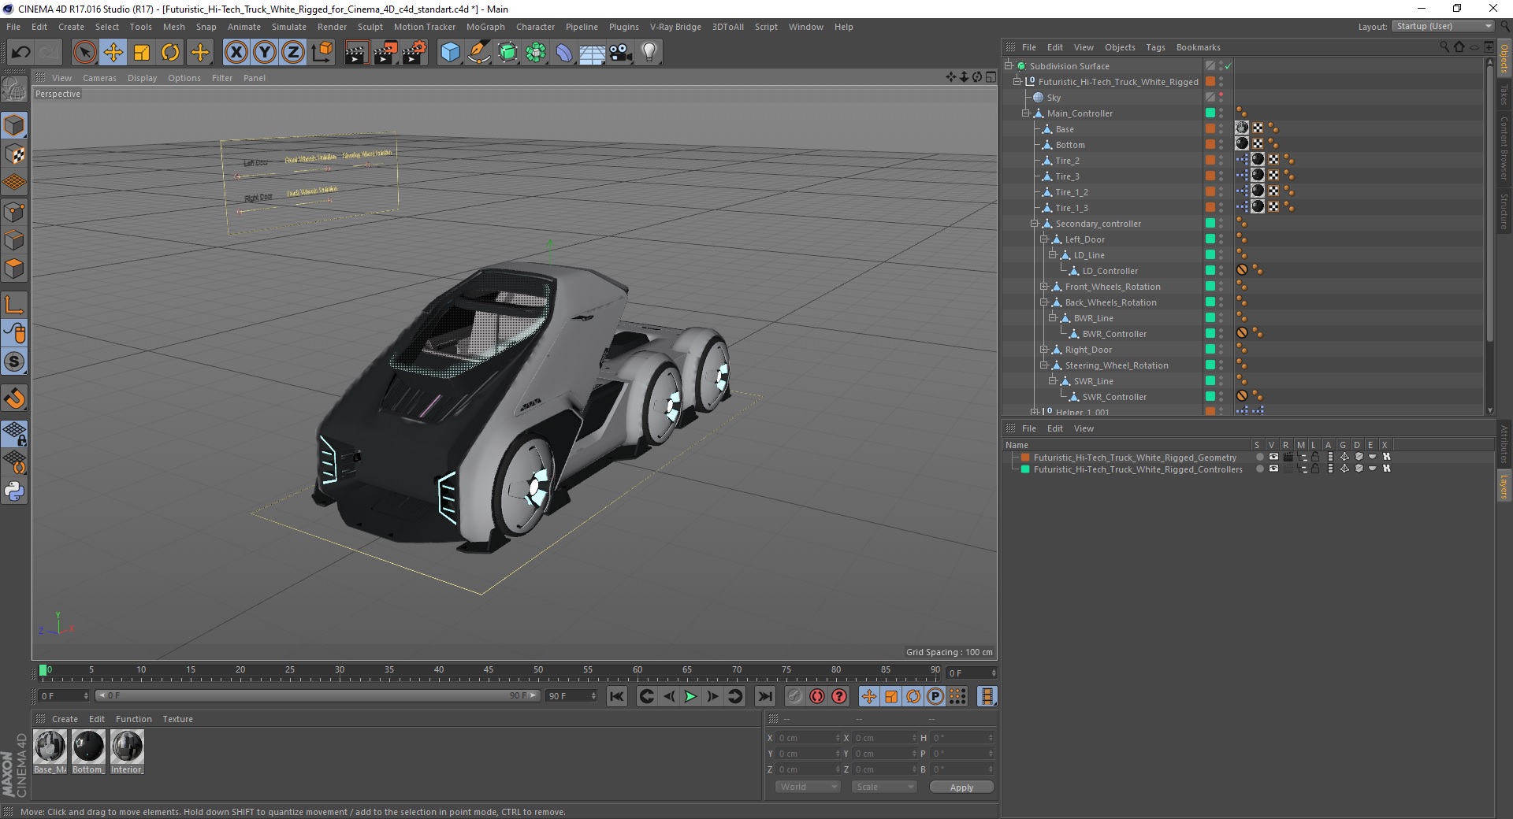Screen dimensions: 1513x819
Task: Toggle Autokeying button
Action: [817, 696]
